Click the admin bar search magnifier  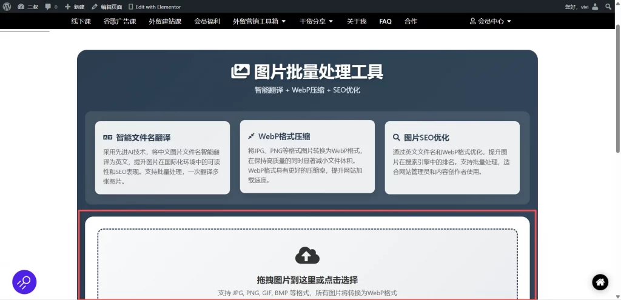coord(609,7)
